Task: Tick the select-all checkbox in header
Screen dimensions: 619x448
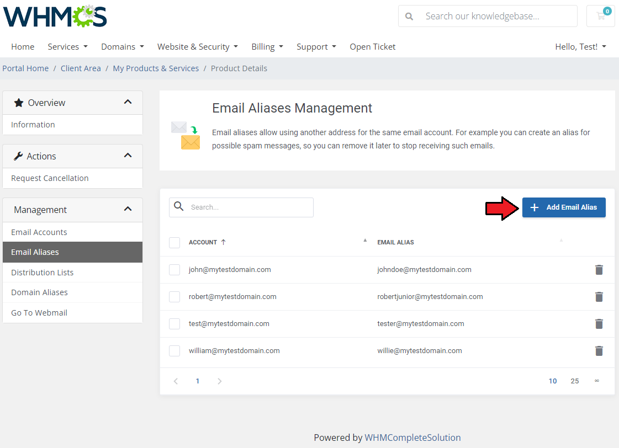Action: point(174,243)
